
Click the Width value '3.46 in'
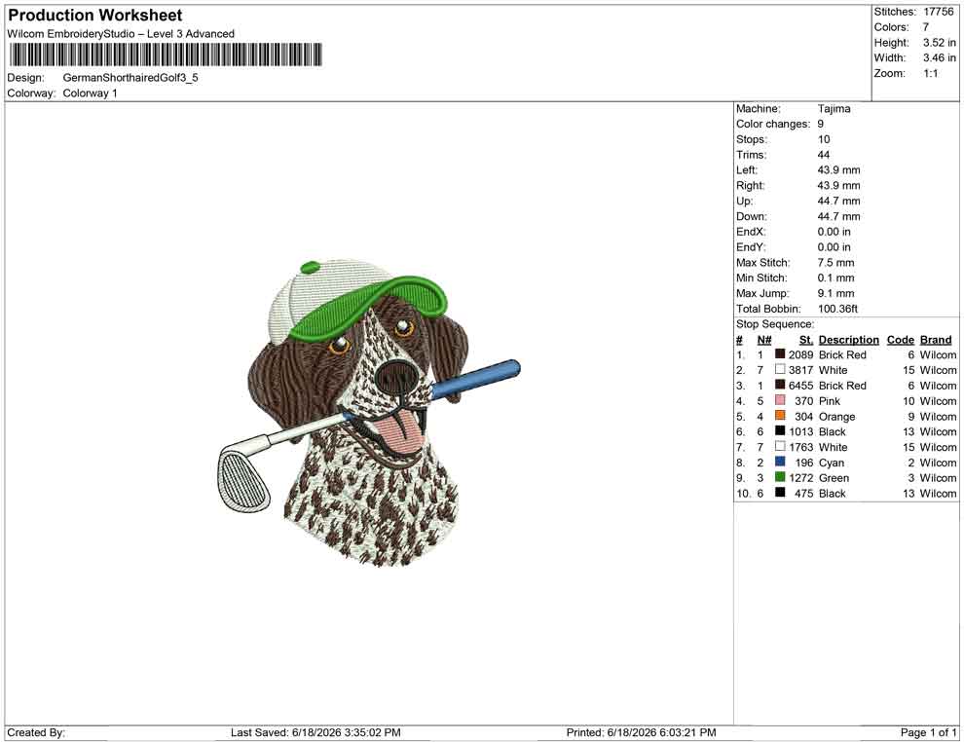point(939,57)
